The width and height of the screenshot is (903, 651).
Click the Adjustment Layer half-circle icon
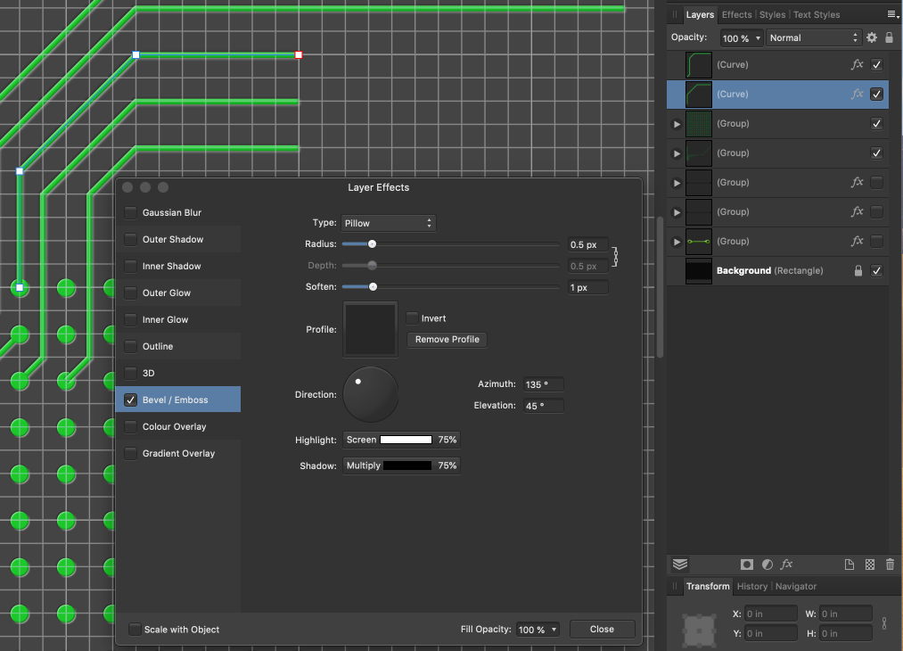pos(767,564)
